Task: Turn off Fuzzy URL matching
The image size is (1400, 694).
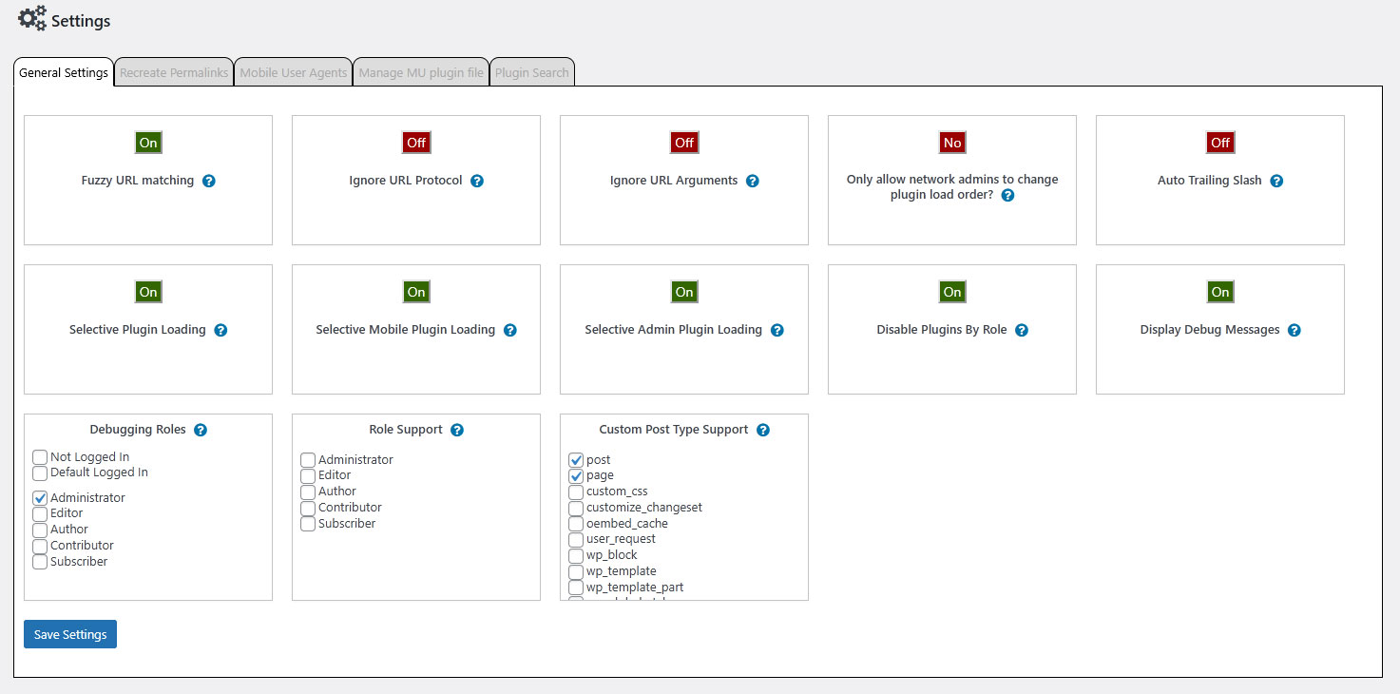Action: [x=148, y=142]
